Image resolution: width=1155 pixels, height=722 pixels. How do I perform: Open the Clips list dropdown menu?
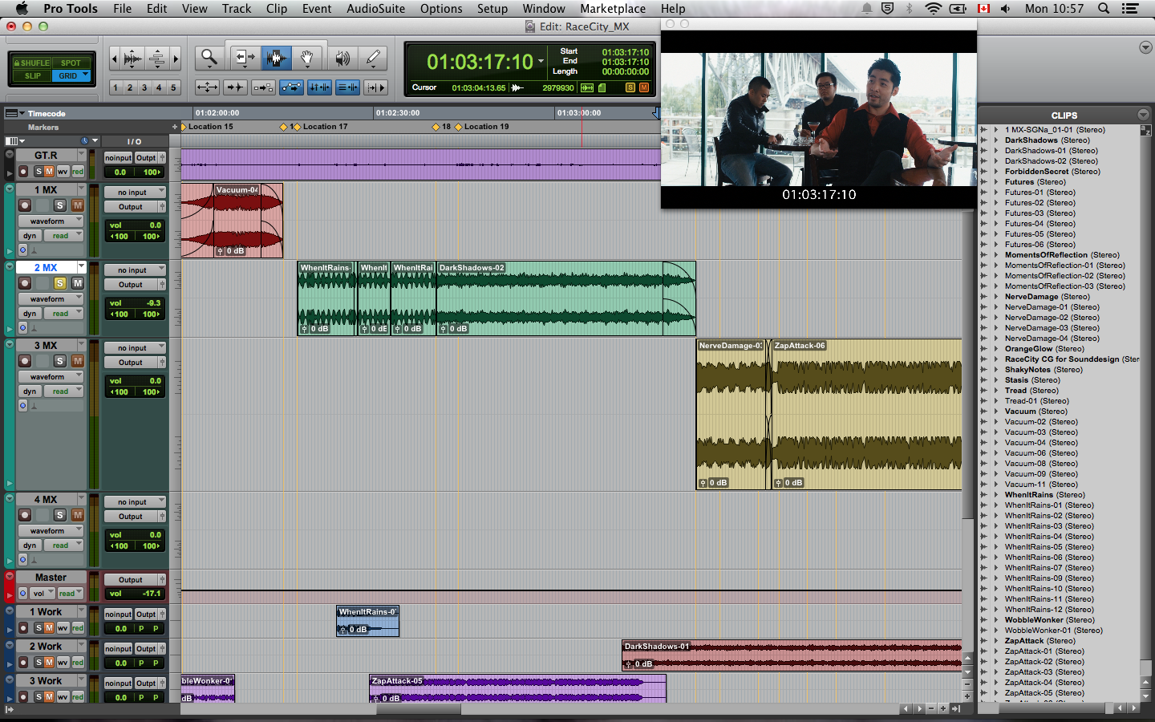click(1143, 115)
